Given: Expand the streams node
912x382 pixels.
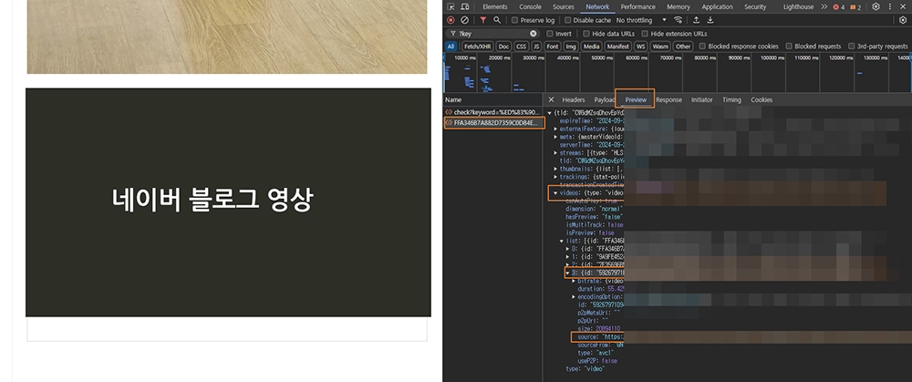Looking at the screenshot, I should point(555,152).
